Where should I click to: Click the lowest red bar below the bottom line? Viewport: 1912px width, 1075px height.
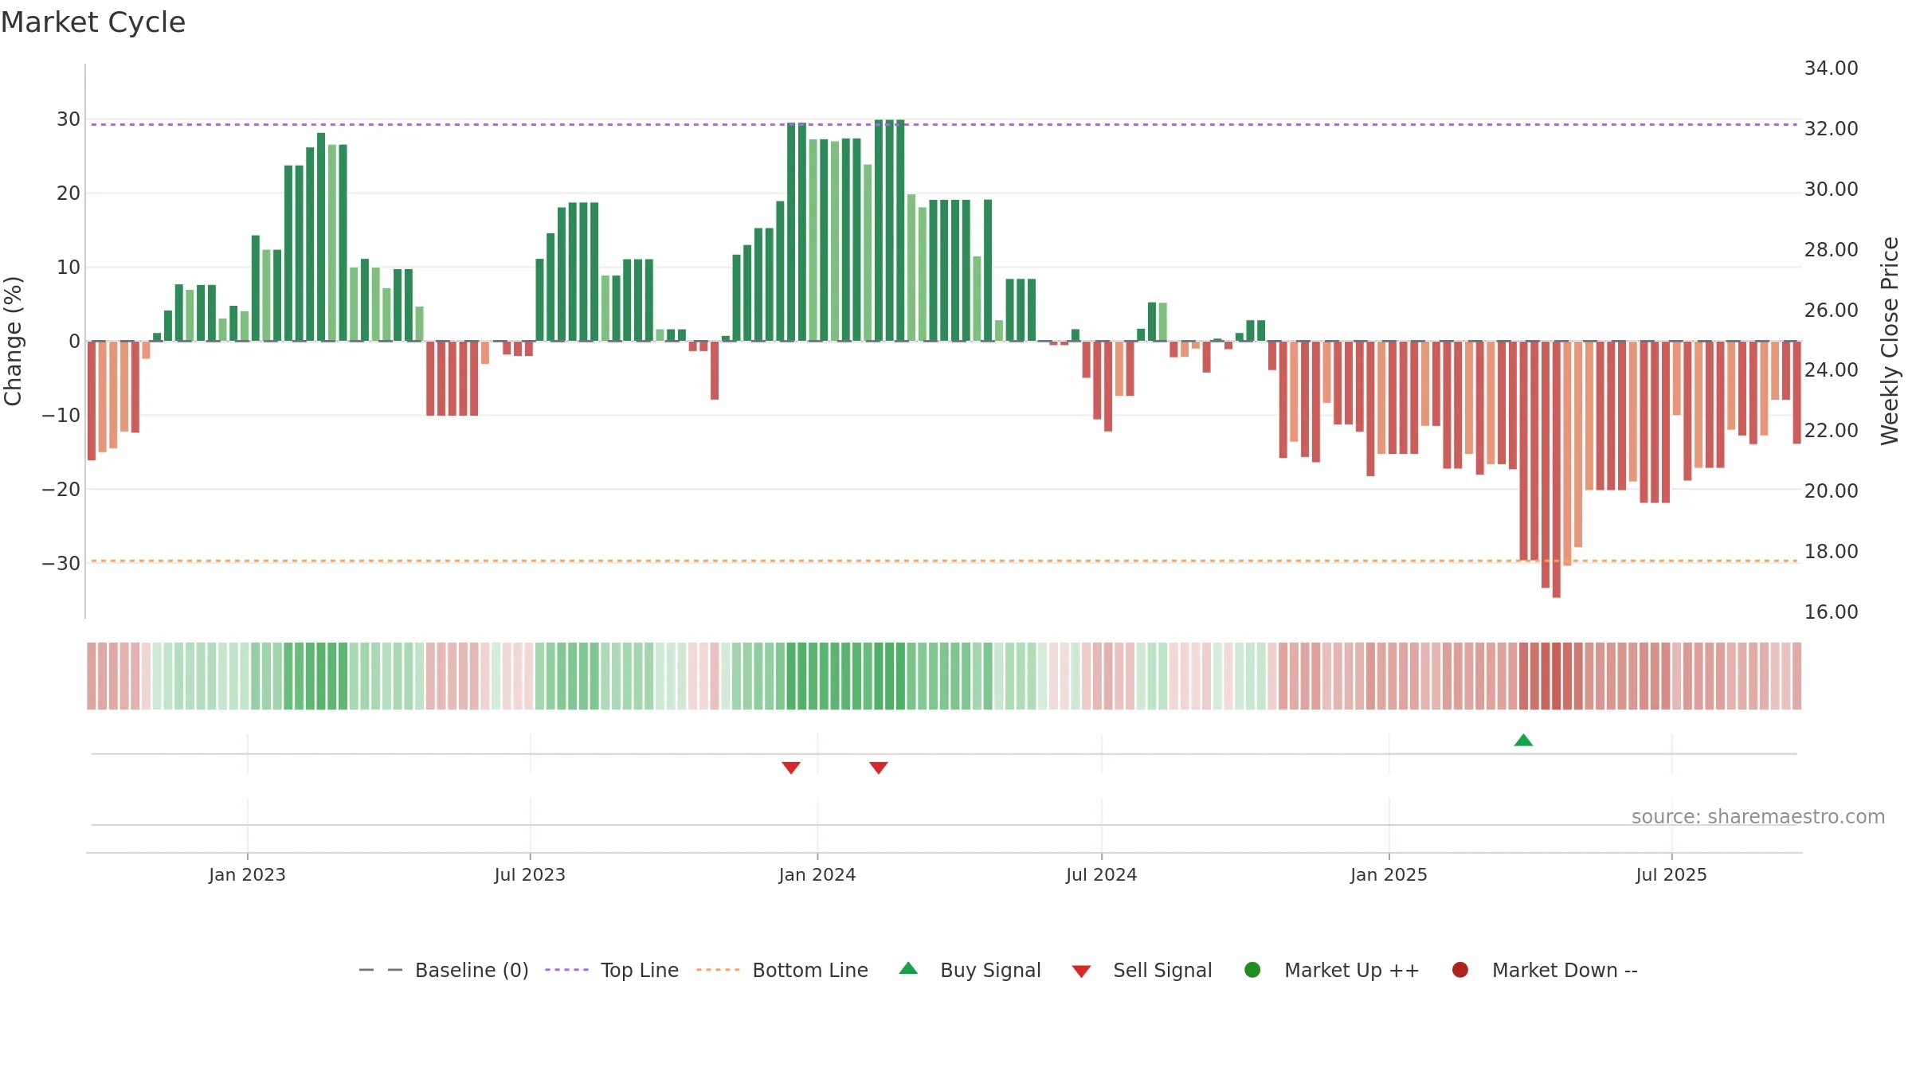(x=1556, y=470)
